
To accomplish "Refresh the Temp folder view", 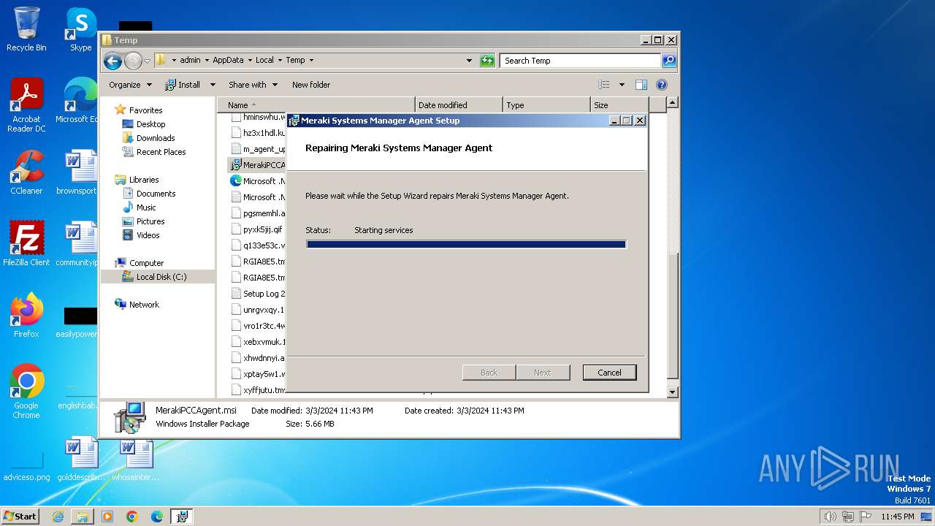I will (x=487, y=61).
